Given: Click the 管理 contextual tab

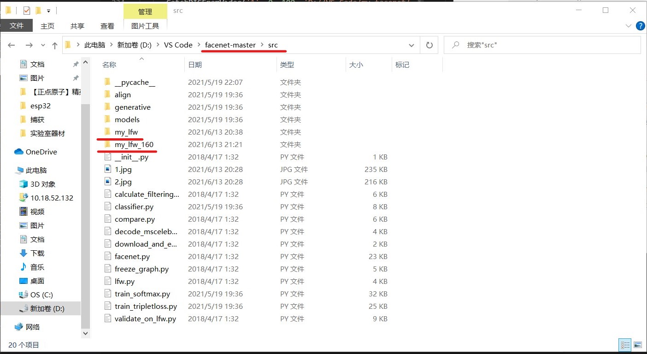Looking at the screenshot, I should tap(145, 12).
